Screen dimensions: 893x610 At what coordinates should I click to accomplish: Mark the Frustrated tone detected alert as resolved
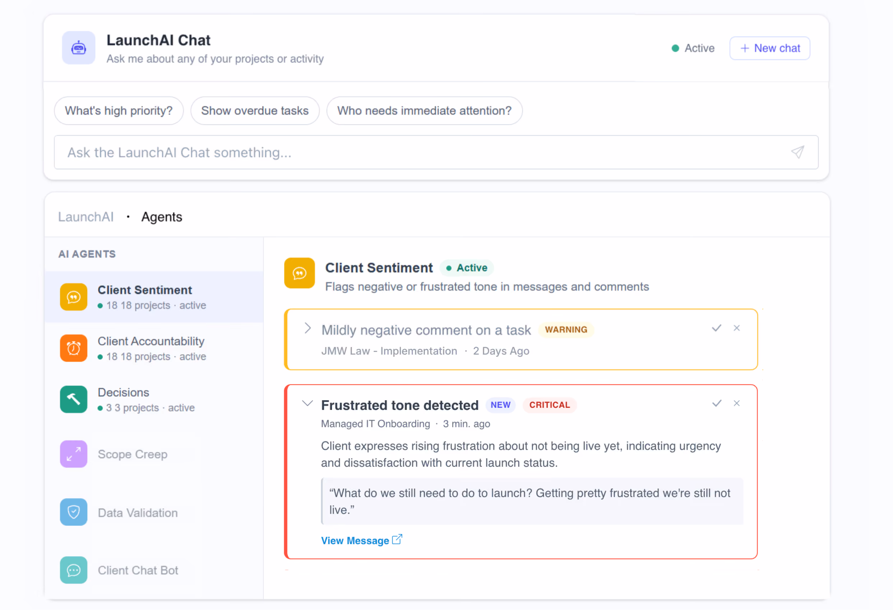pyautogui.click(x=716, y=403)
